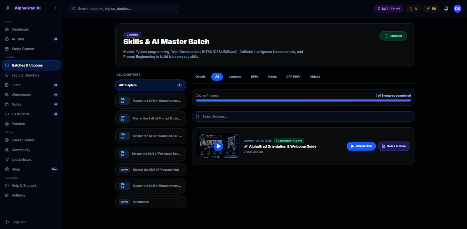The height and width of the screenshot is (229, 467).
Task: Select All Chapters in chapter list
Action: pos(151,85)
